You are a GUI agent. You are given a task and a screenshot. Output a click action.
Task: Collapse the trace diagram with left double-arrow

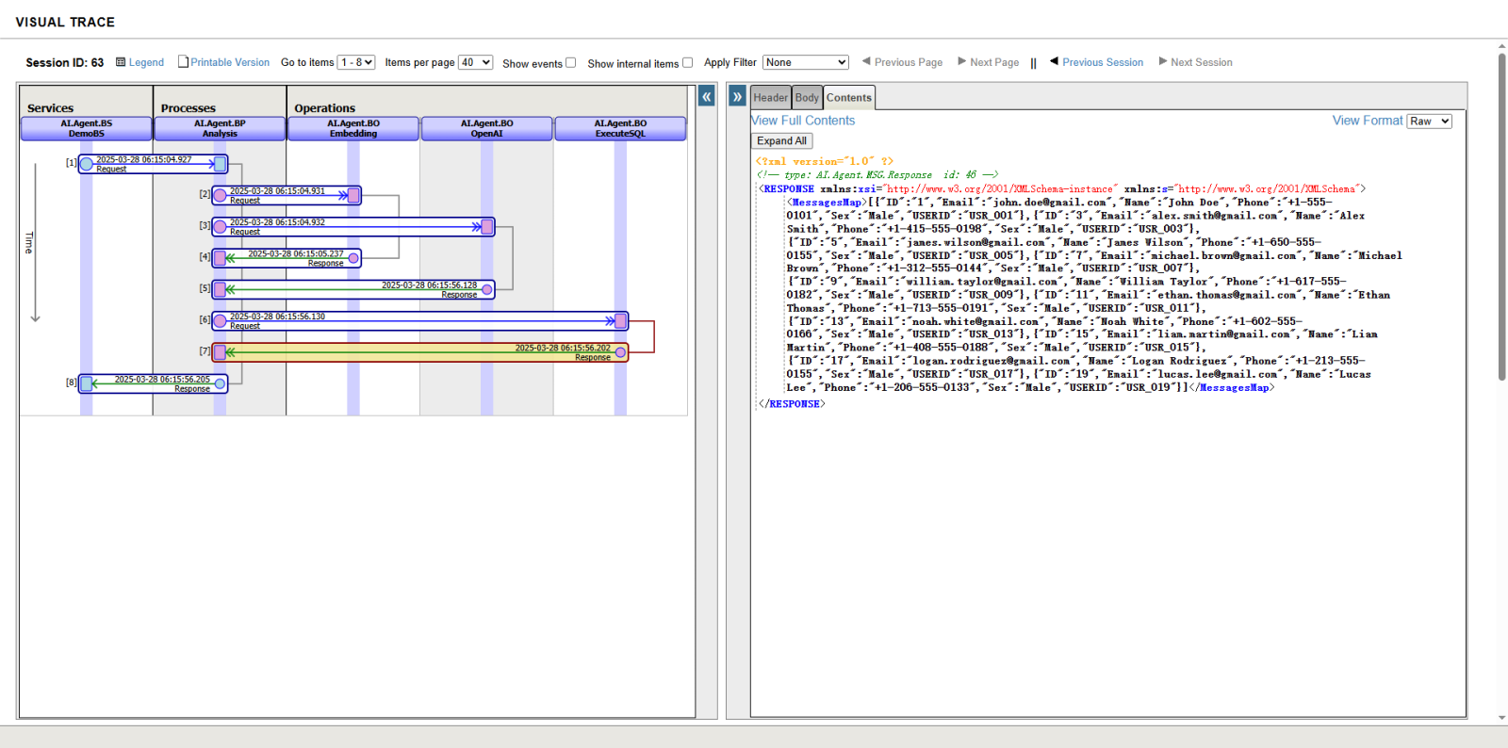pyautogui.click(x=706, y=97)
